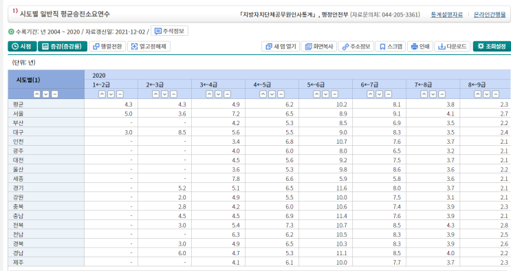Sort 3←4급 column ascending
This screenshot has height=271, width=511.
point(210,94)
